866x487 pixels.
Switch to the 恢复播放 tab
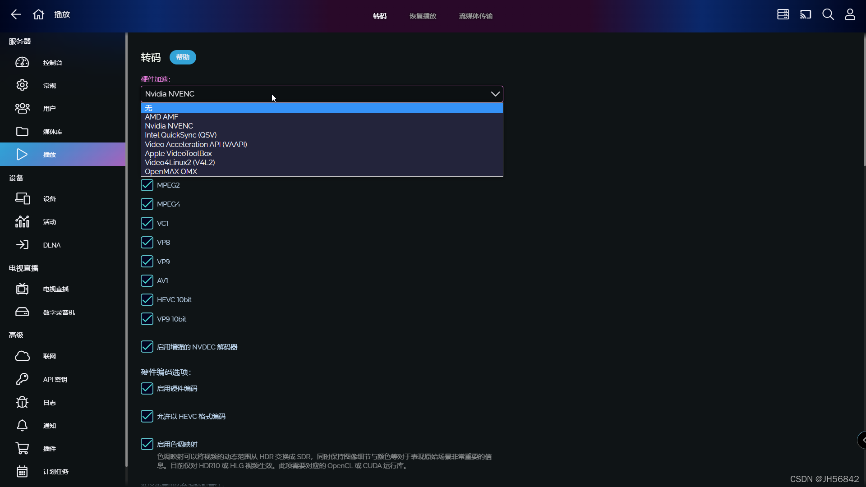pyautogui.click(x=423, y=16)
